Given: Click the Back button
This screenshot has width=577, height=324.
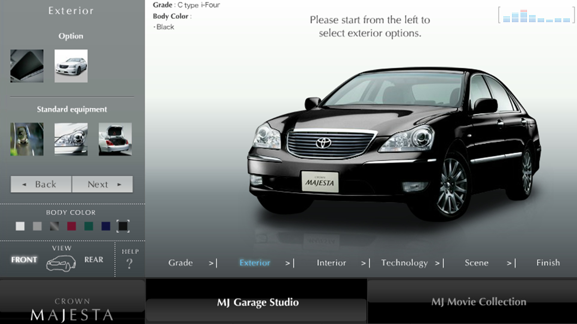Looking at the screenshot, I should pos(41,184).
